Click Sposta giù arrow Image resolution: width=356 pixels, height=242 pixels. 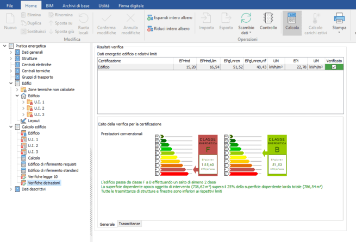(x=51, y=31)
